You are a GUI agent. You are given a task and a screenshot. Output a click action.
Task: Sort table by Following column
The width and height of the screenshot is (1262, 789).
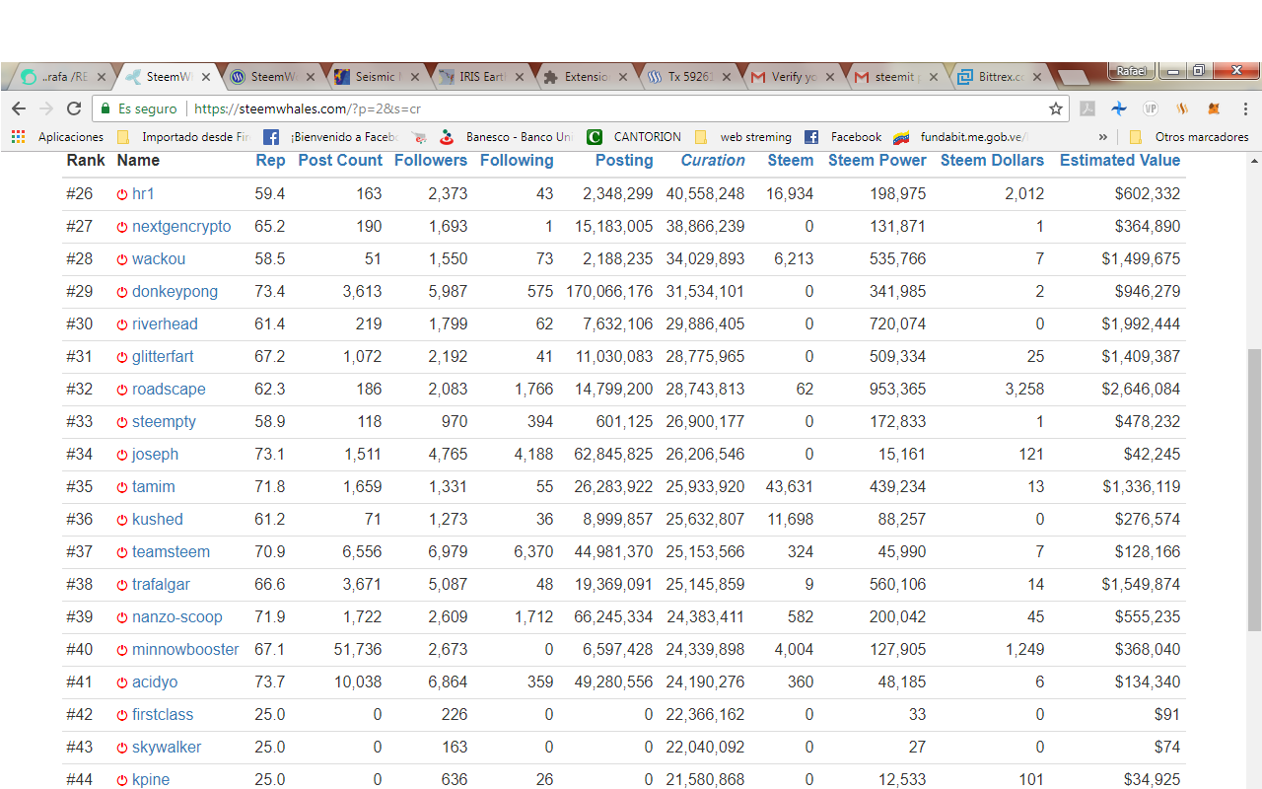517,161
